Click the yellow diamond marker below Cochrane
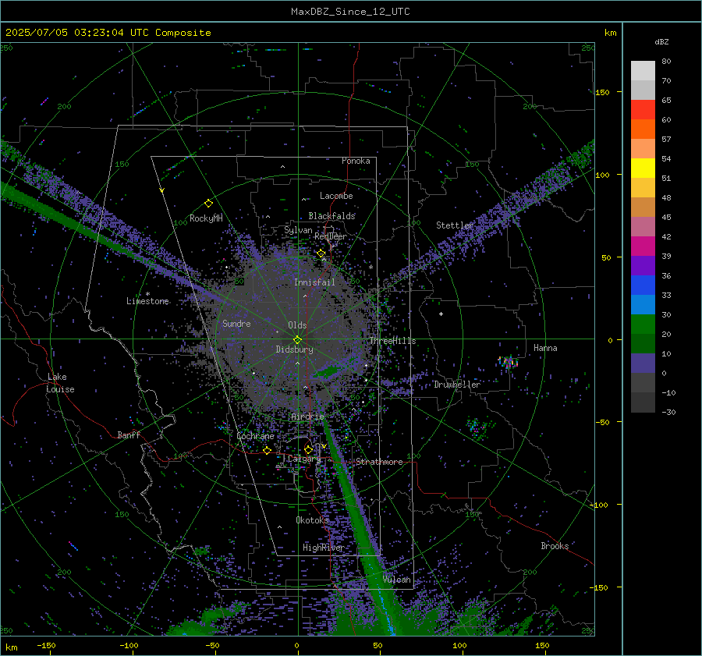The height and width of the screenshot is (656, 702). click(x=267, y=451)
